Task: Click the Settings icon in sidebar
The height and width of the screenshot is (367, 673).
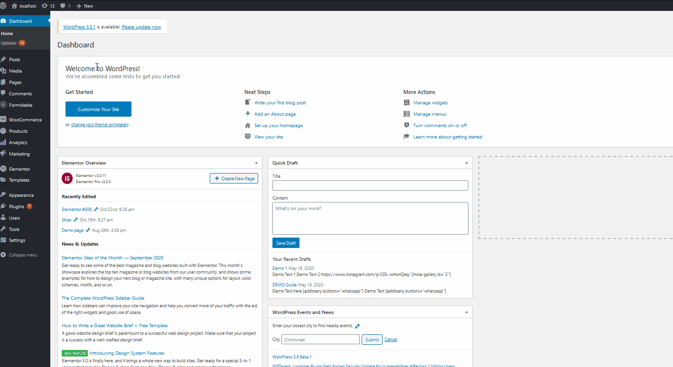Action: pos(3,240)
